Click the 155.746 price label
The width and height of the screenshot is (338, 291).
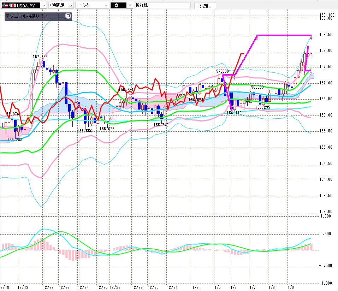[161, 125]
